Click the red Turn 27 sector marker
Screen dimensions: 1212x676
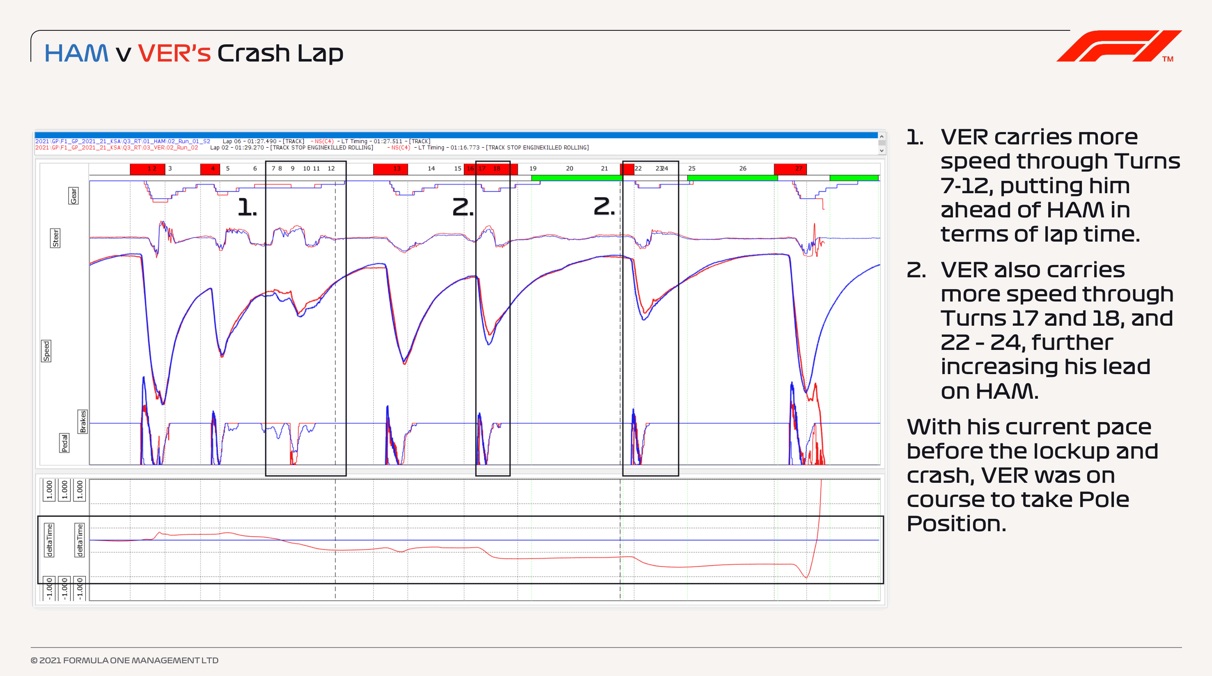tap(790, 169)
